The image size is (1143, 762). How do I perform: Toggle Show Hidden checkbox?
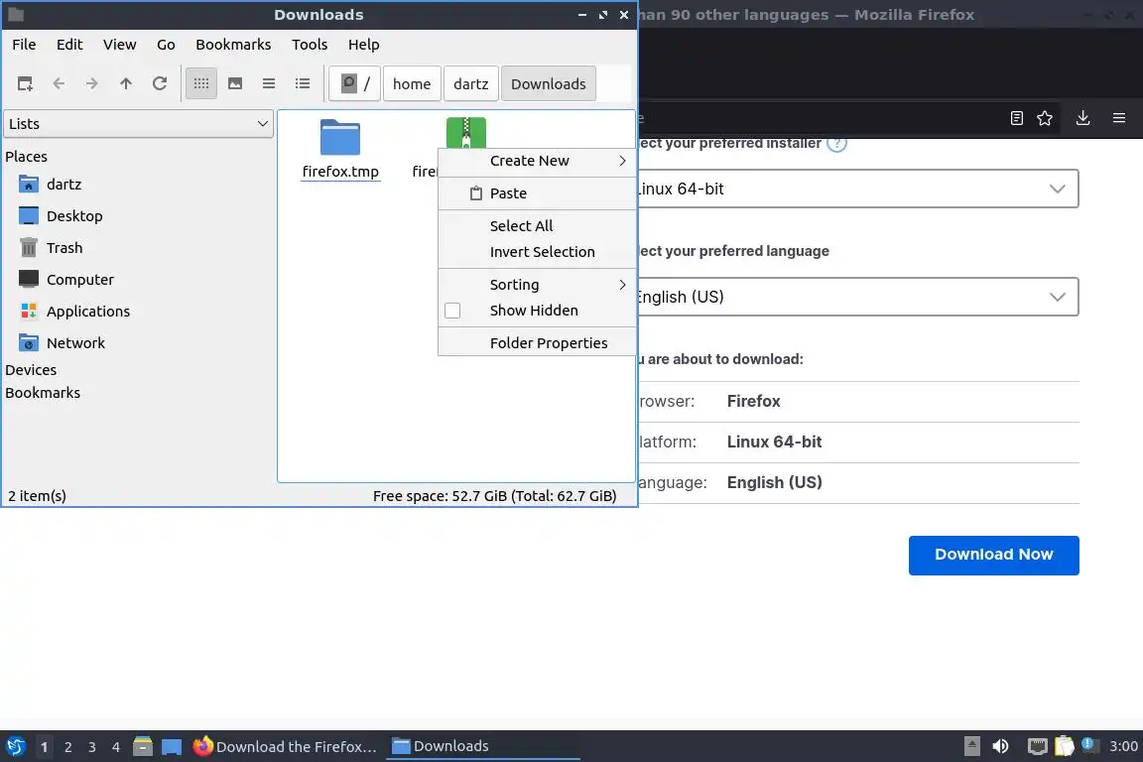coord(452,311)
